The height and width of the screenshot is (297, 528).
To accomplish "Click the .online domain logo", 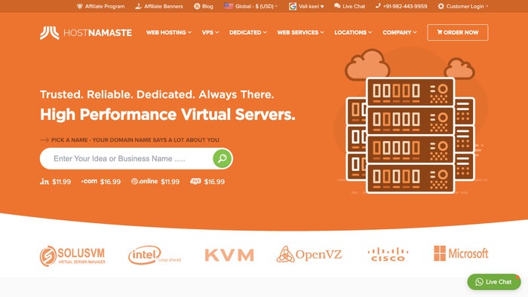I will pos(145,182).
